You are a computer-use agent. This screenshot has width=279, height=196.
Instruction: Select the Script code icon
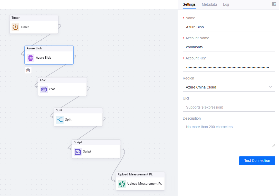[78, 152]
